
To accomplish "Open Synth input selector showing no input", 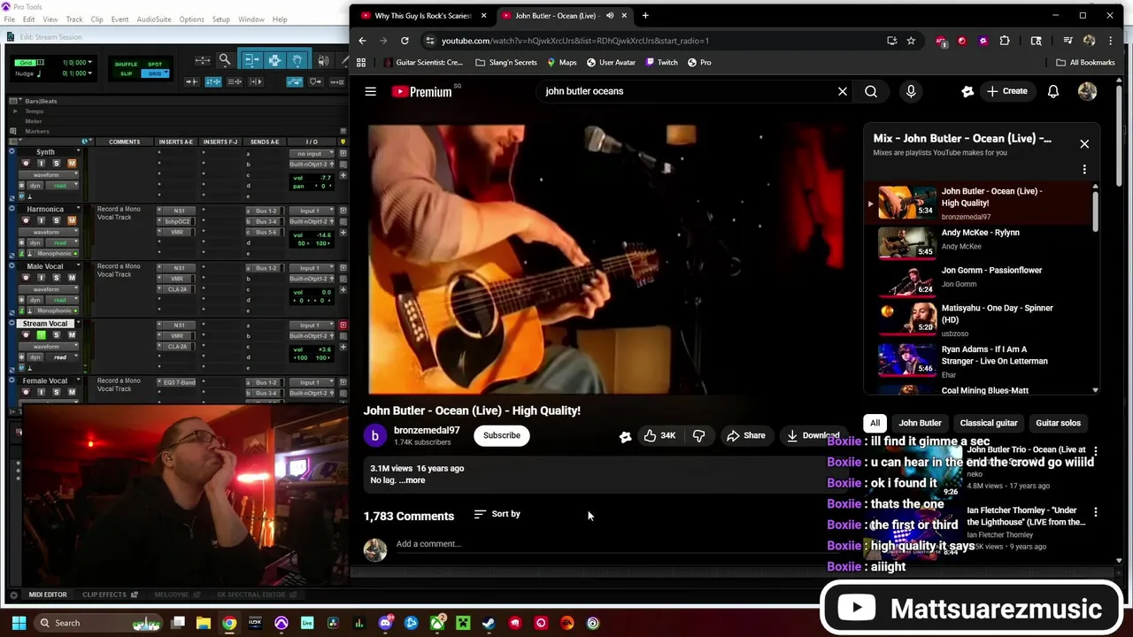I will point(312,154).
